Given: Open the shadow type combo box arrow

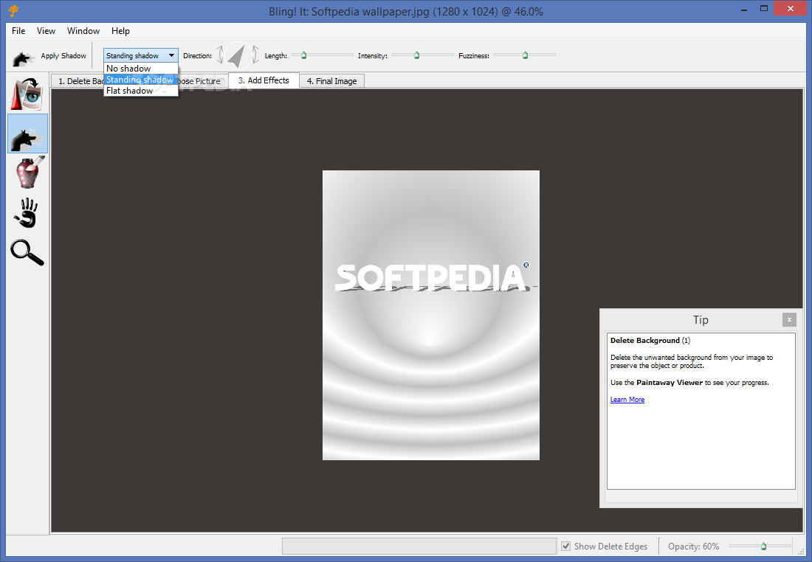Looking at the screenshot, I should 171,55.
